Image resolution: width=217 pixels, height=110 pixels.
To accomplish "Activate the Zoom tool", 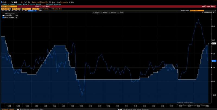I will click(x=121, y=13).
